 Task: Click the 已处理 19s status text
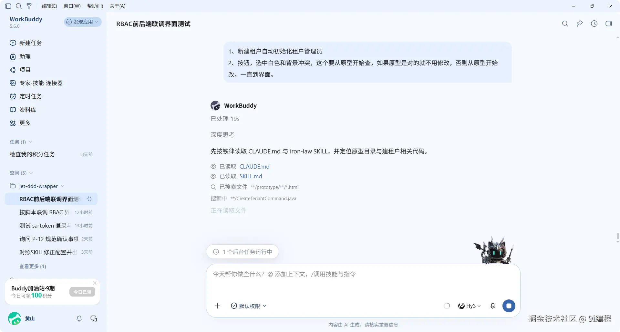click(x=225, y=119)
